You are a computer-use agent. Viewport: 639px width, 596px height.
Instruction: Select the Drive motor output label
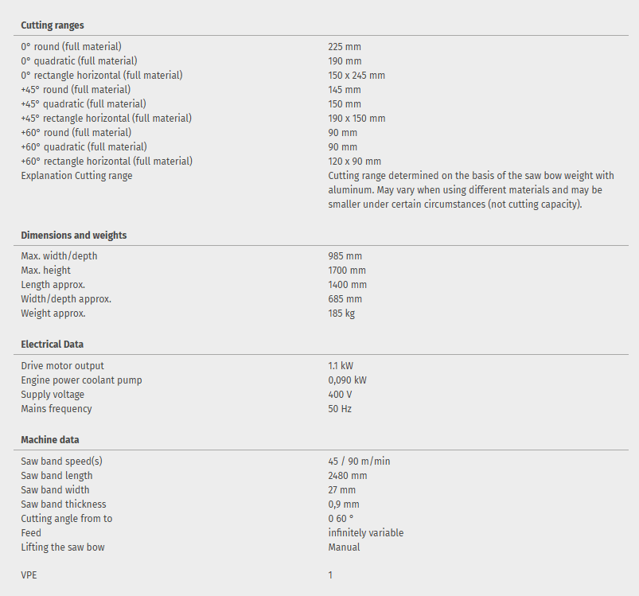click(x=63, y=366)
